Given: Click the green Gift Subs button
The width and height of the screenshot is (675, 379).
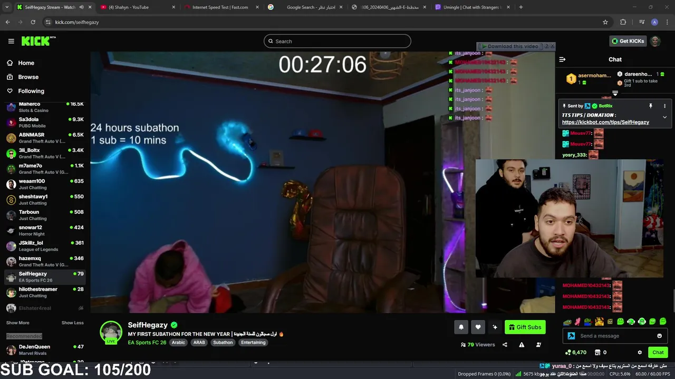Looking at the screenshot, I should (x=525, y=327).
